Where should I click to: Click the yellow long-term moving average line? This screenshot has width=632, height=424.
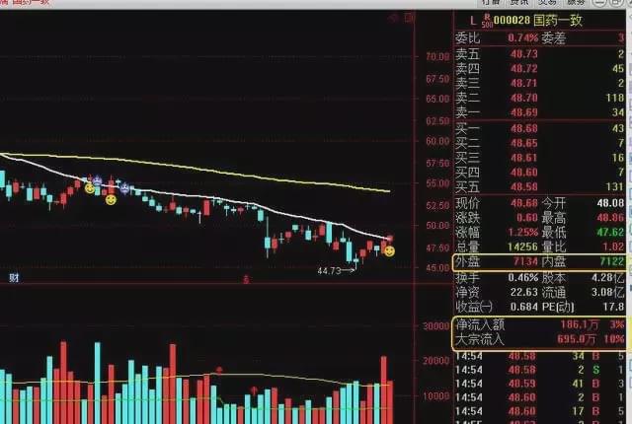247,164
